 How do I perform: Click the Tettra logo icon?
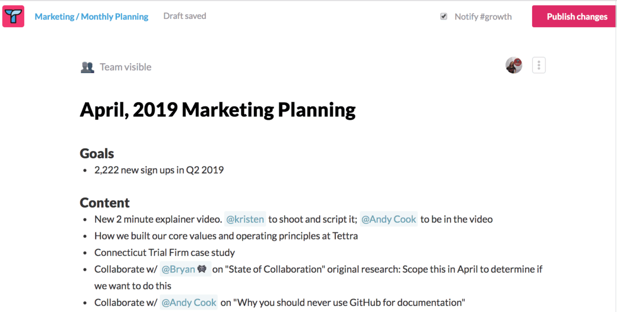(x=13, y=16)
